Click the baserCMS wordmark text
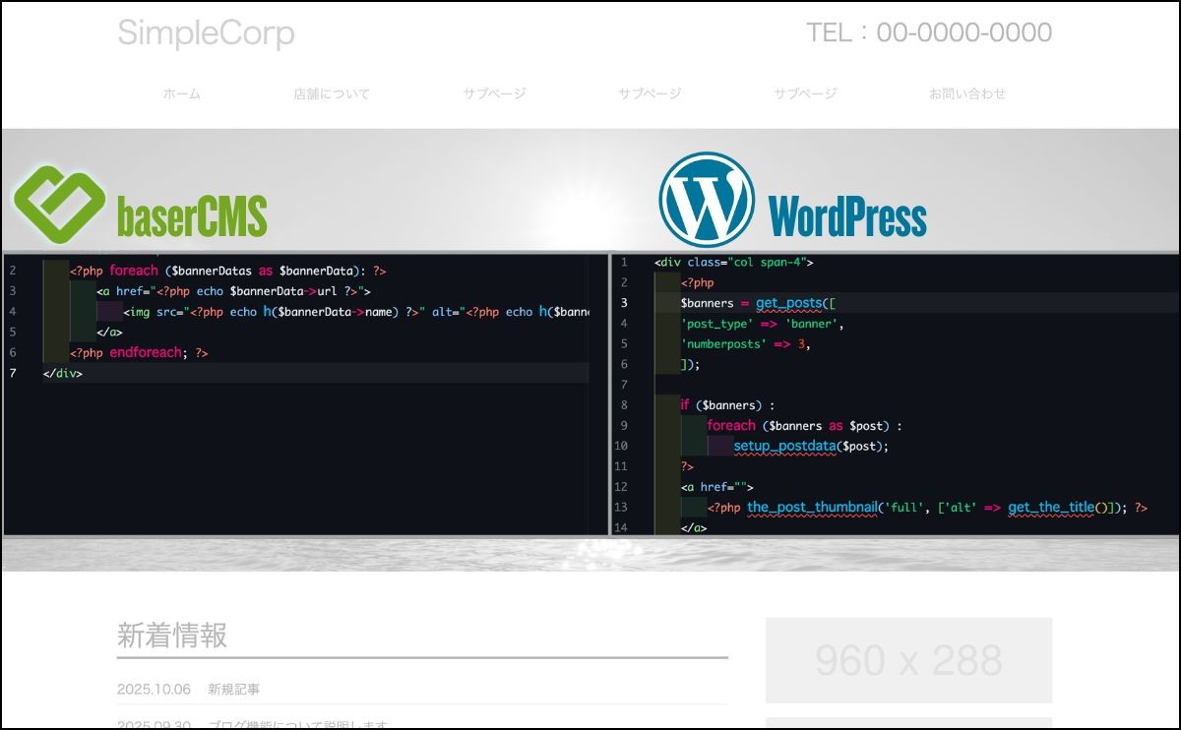The height and width of the screenshot is (730, 1181). 192,216
